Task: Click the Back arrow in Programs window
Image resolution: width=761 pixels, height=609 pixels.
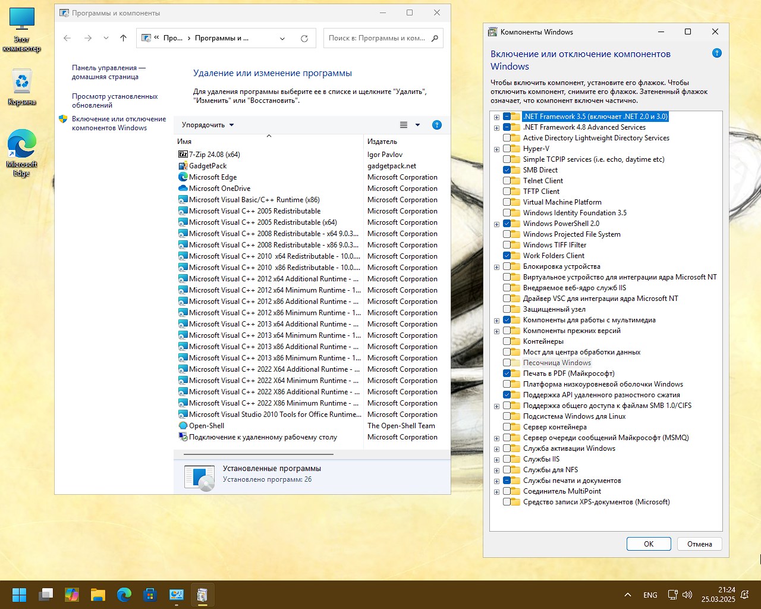Action: point(67,38)
